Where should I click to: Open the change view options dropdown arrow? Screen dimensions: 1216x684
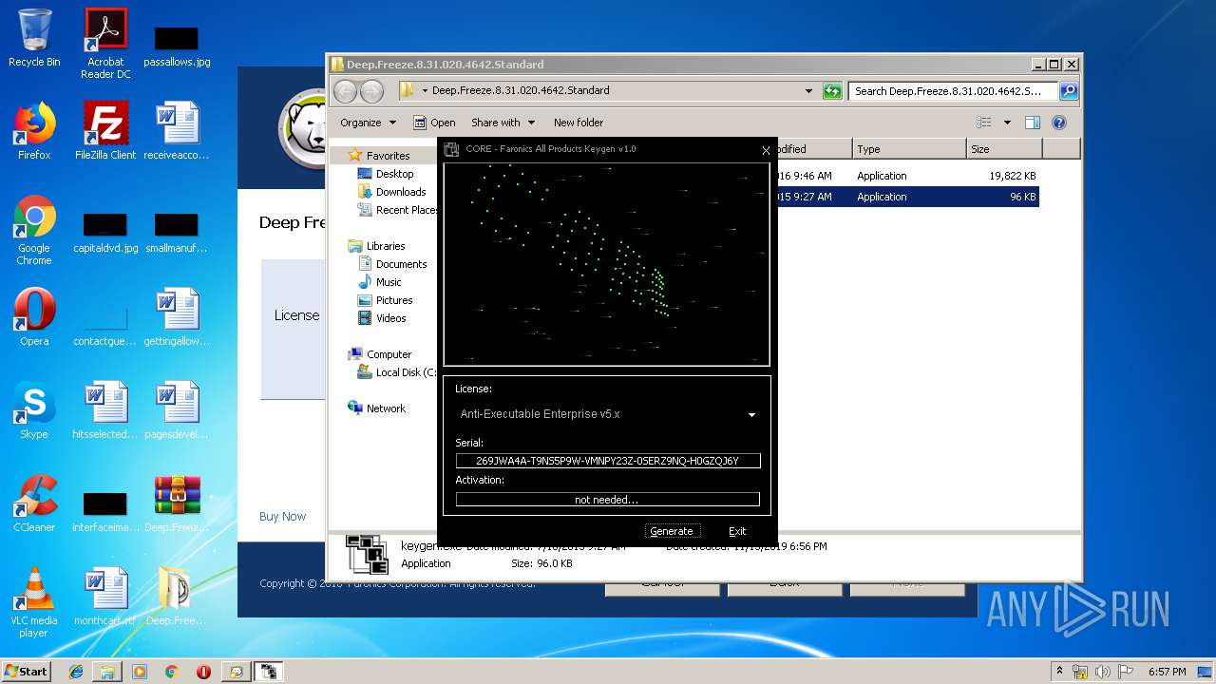[1007, 123]
